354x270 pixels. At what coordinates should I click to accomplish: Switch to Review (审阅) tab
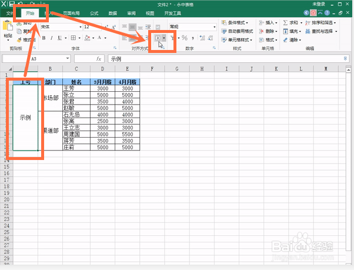131,14
